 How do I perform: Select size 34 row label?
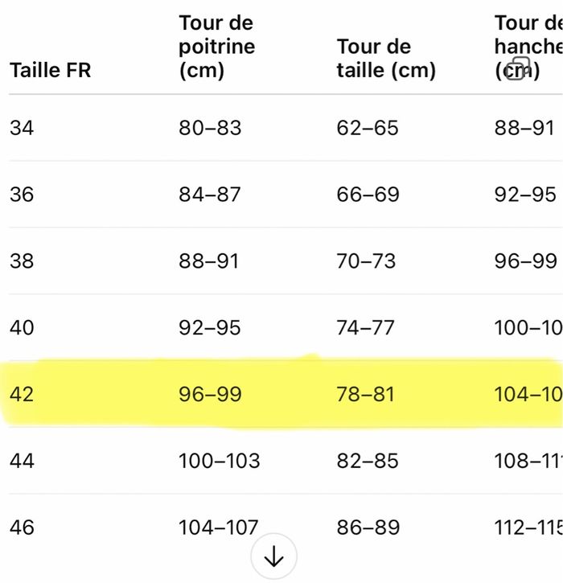click(22, 128)
